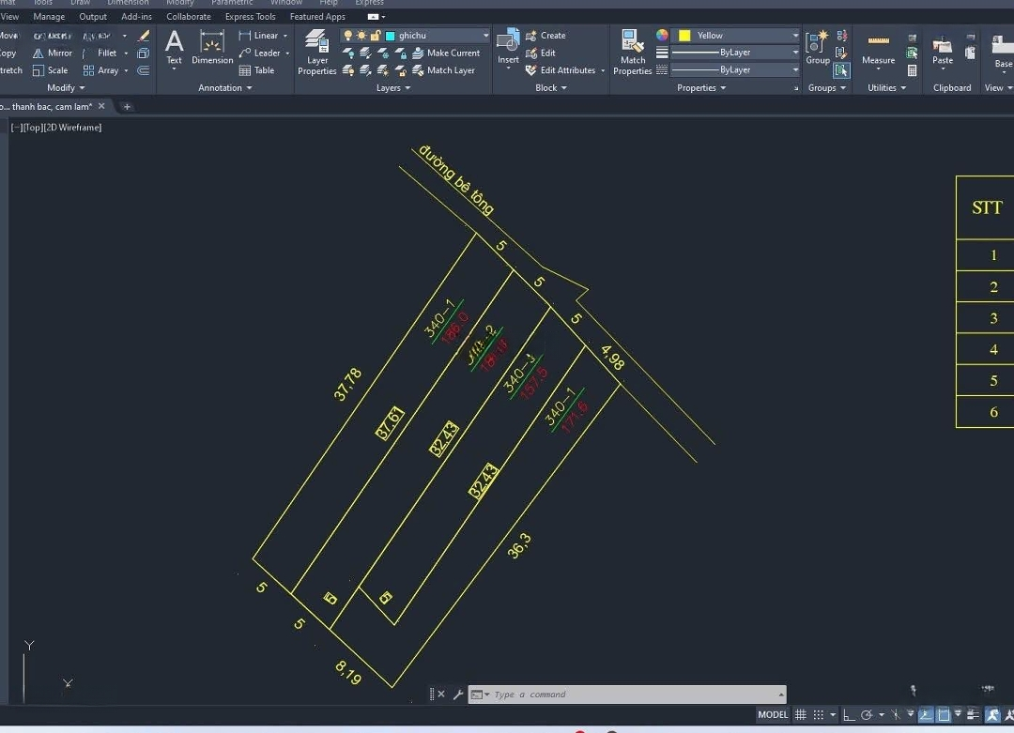Click the Insert block icon
Image resolution: width=1014 pixels, height=733 pixels.
(508, 47)
